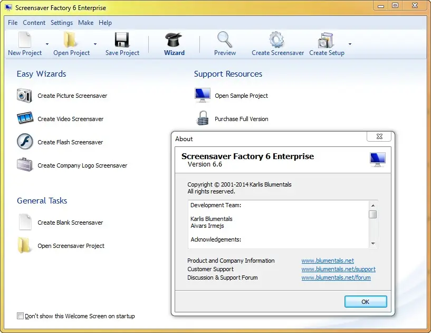Screen dimensions: 431x333
Task: Close the About dialog with X
Action: click(379, 136)
